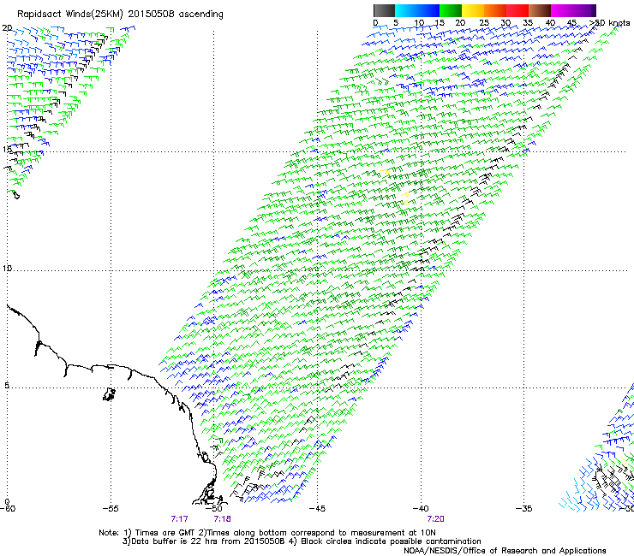The height and width of the screenshot is (556, 634).
Task: Click the purple time stamp "7:17"
Action: point(180,519)
